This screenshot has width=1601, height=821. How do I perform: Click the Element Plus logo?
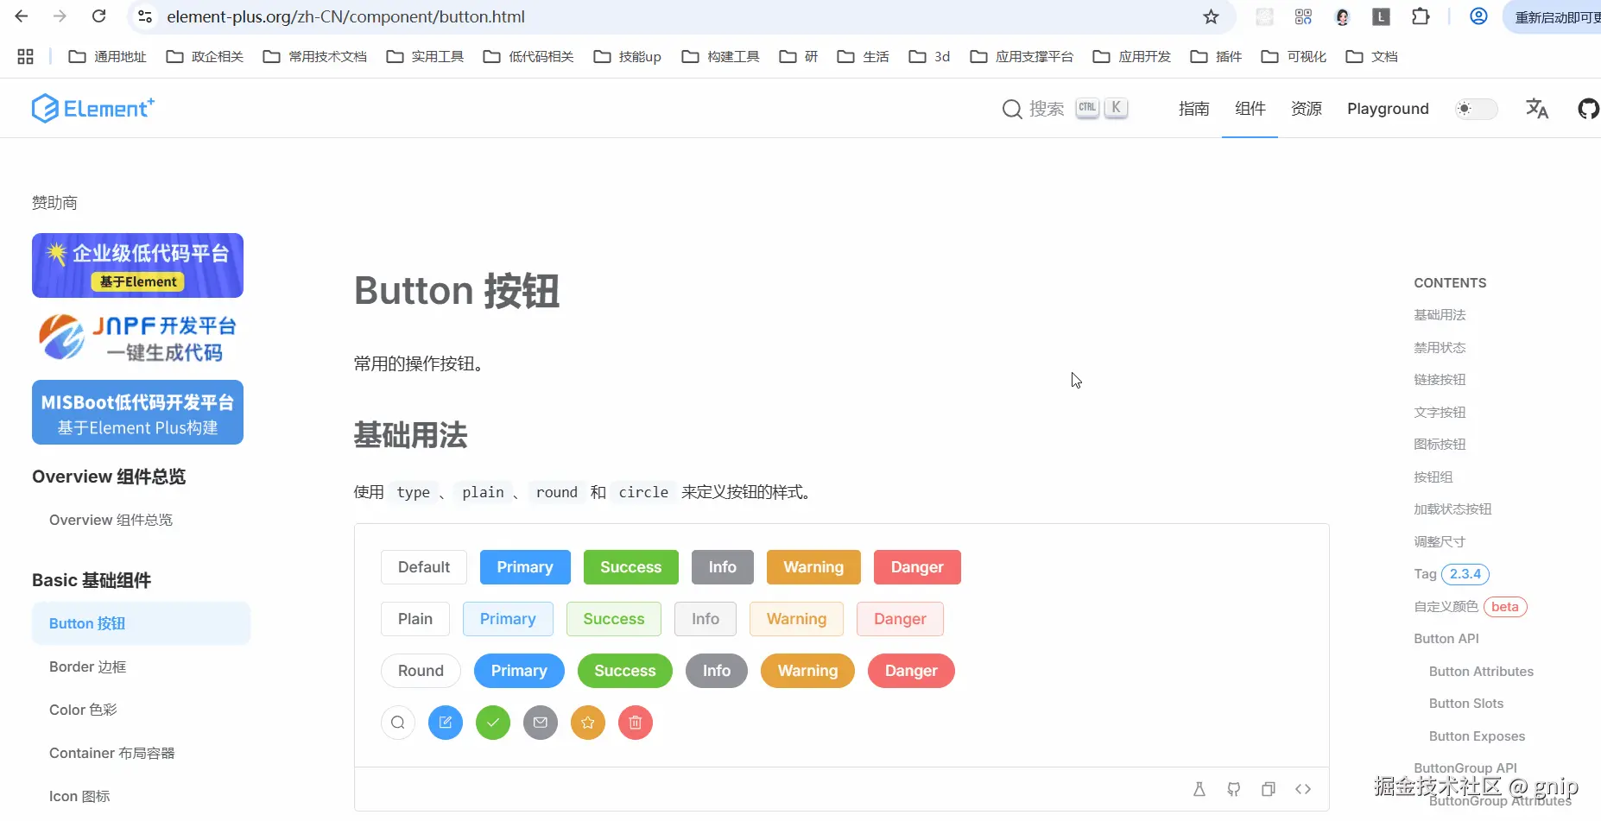[93, 108]
